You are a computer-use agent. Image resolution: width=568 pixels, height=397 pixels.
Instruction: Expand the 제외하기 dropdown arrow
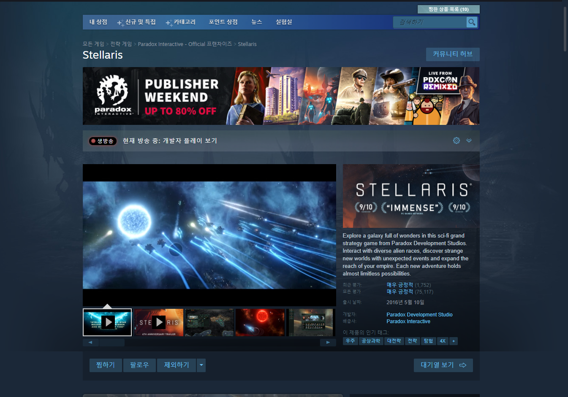(x=201, y=365)
